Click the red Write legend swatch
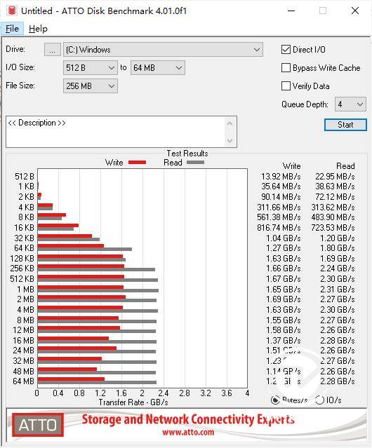Viewport: 372px width, 448px height. [x=138, y=162]
